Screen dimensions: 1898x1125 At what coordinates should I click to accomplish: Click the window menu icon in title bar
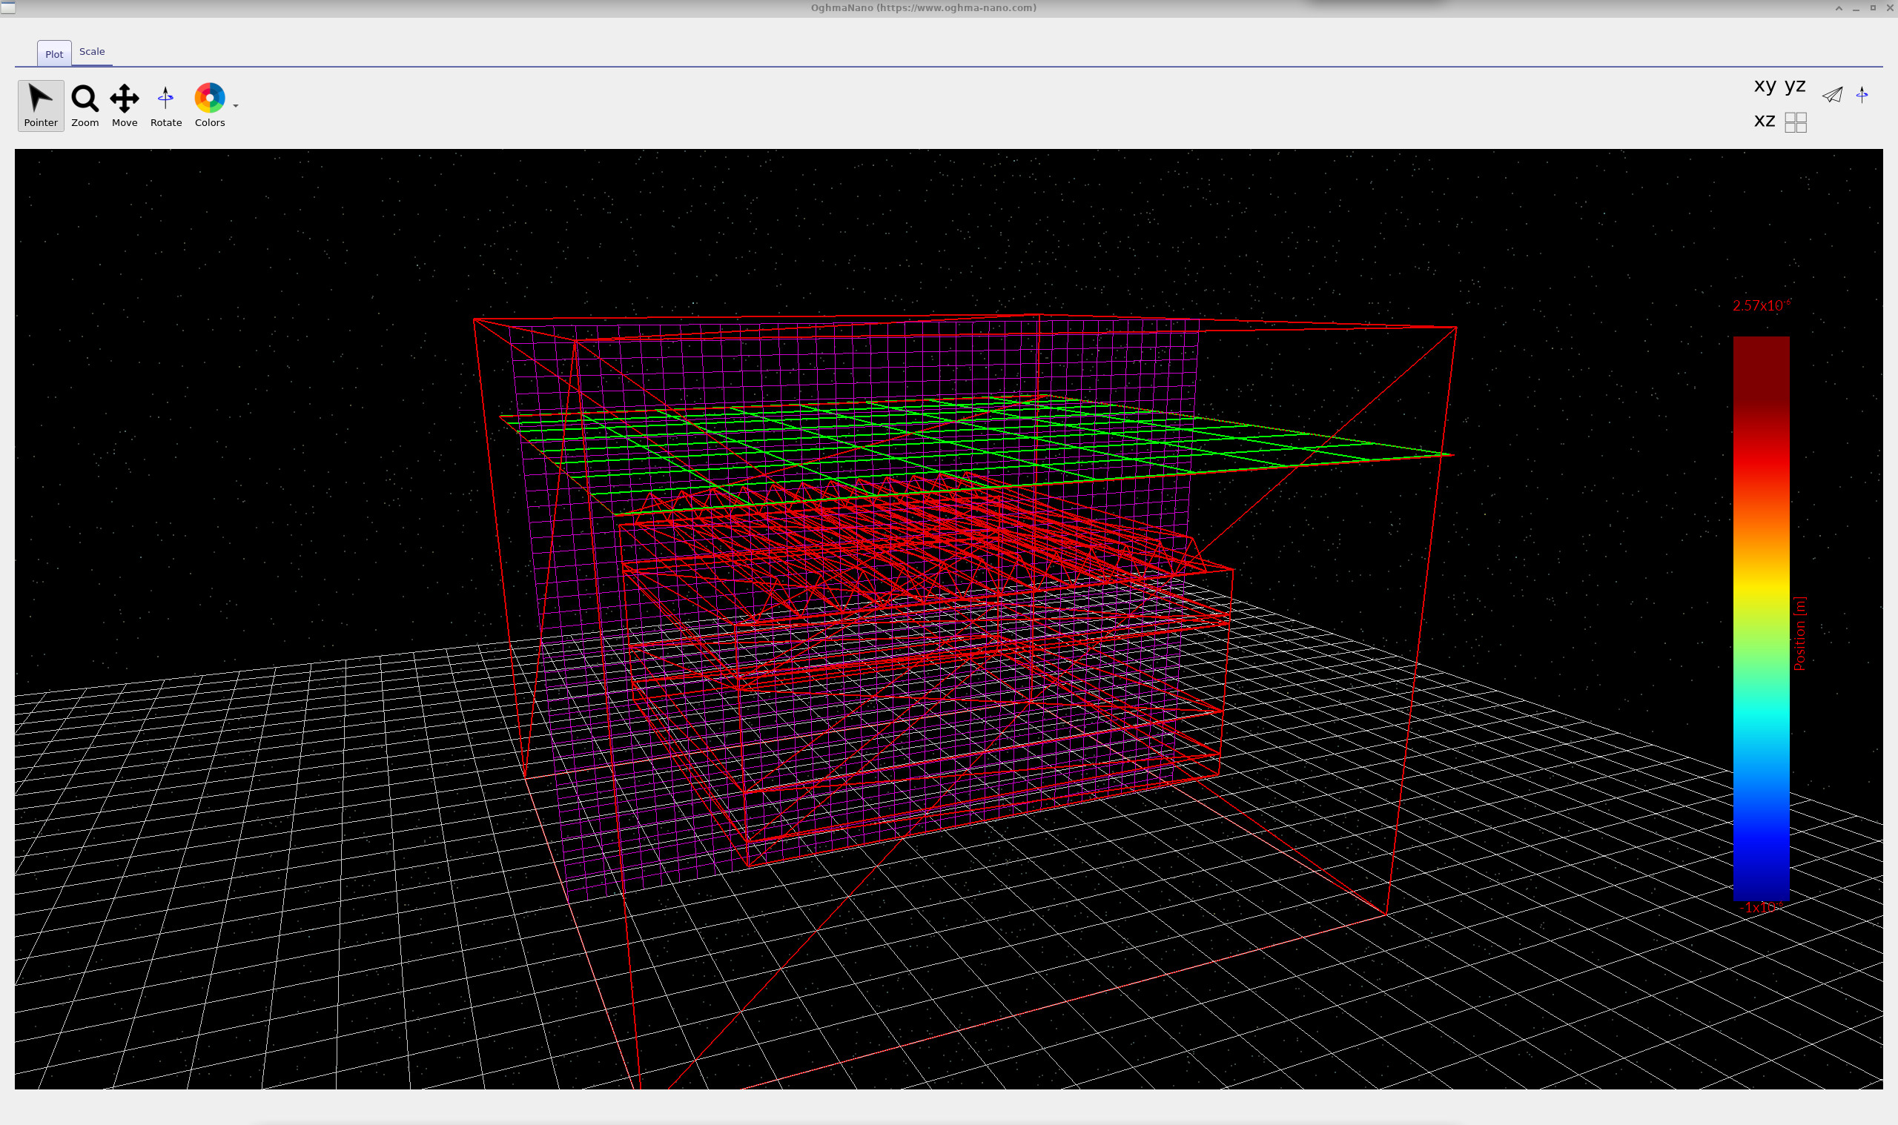pos(7,7)
